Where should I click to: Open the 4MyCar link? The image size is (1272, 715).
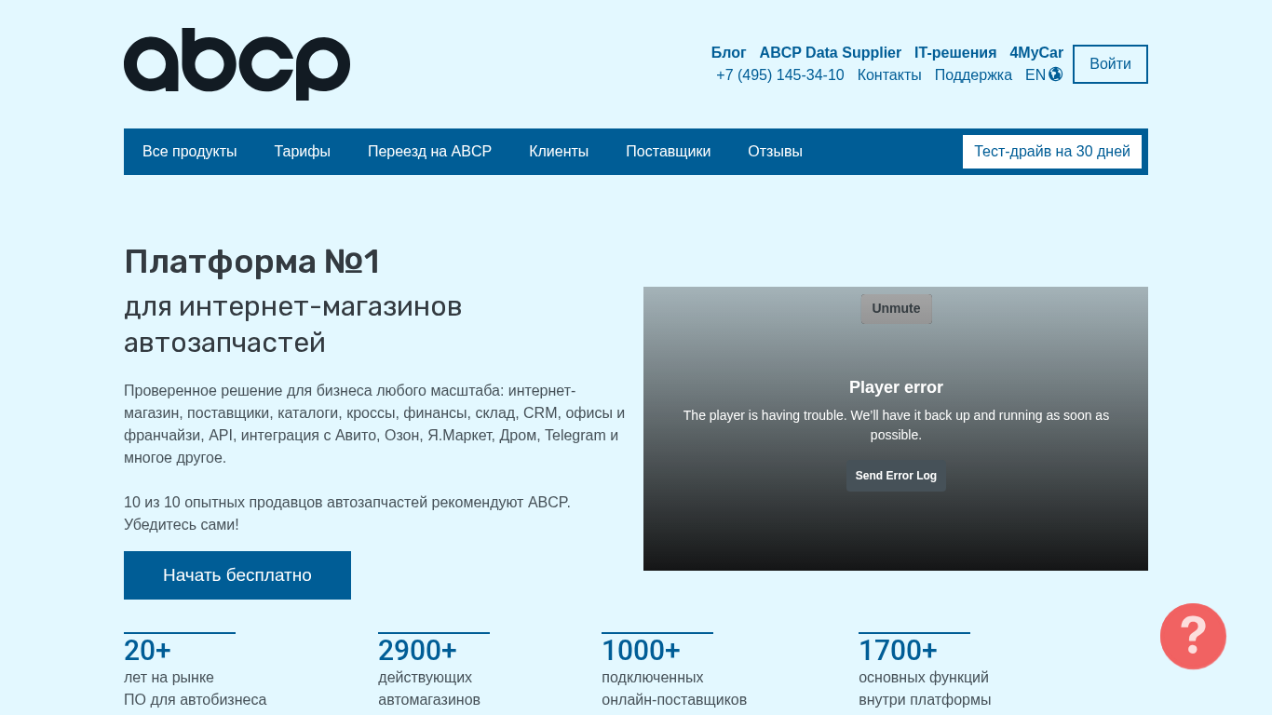coord(1036,53)
